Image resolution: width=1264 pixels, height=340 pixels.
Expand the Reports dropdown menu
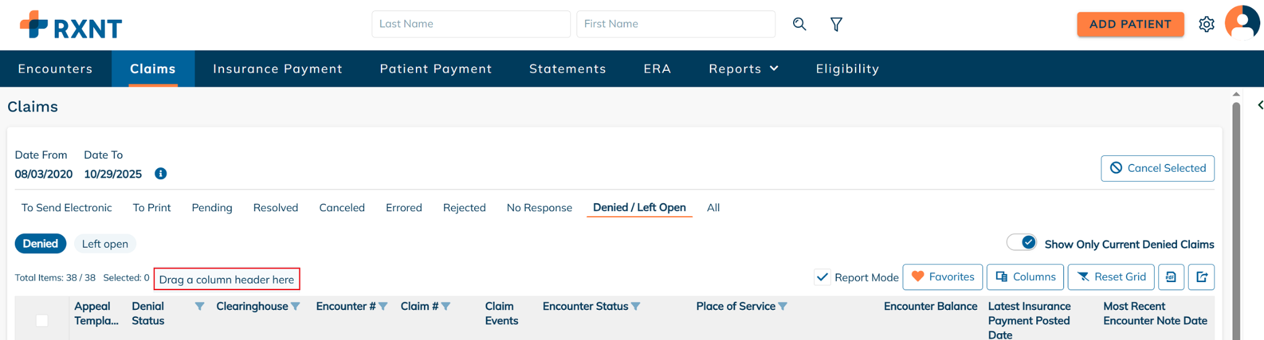(x=743, y=69)
